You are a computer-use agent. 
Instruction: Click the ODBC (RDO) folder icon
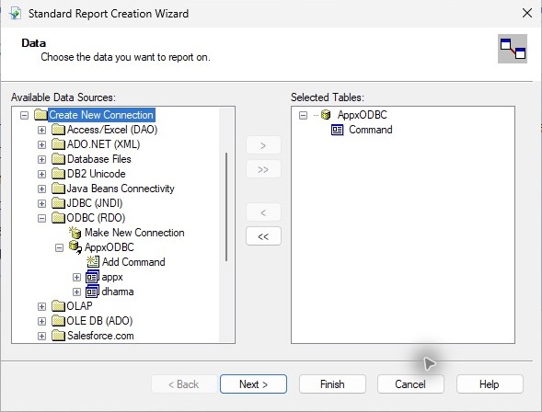point(58,218)
